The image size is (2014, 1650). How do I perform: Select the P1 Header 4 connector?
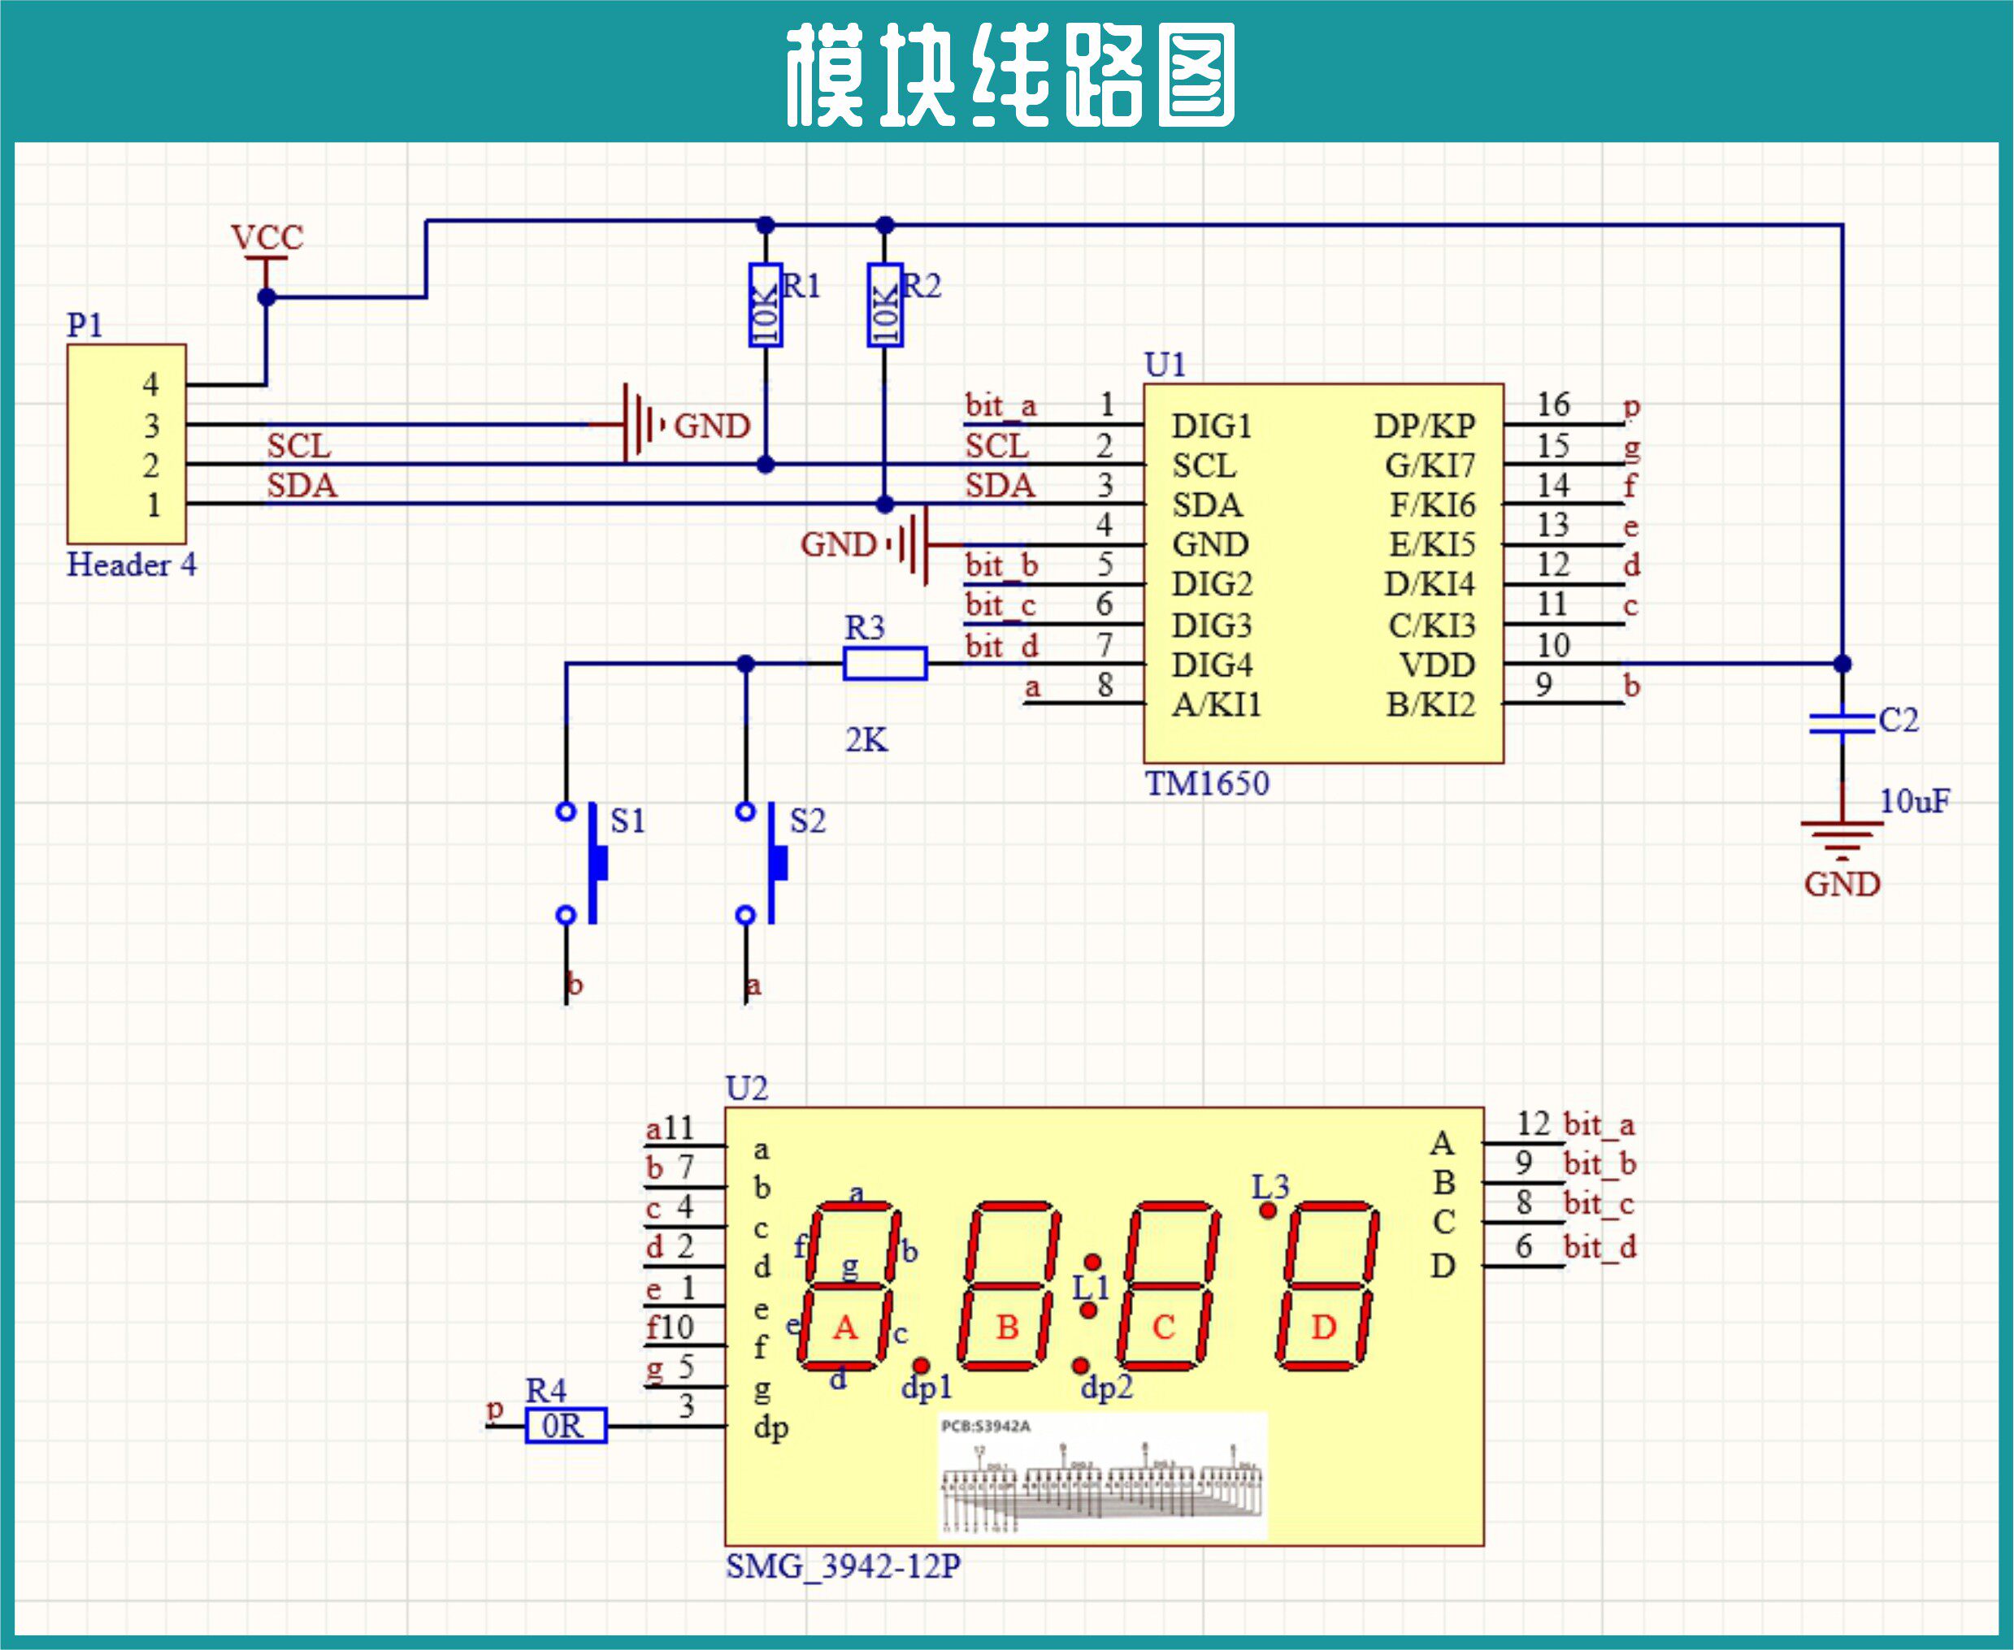click(x=125, y=444)
